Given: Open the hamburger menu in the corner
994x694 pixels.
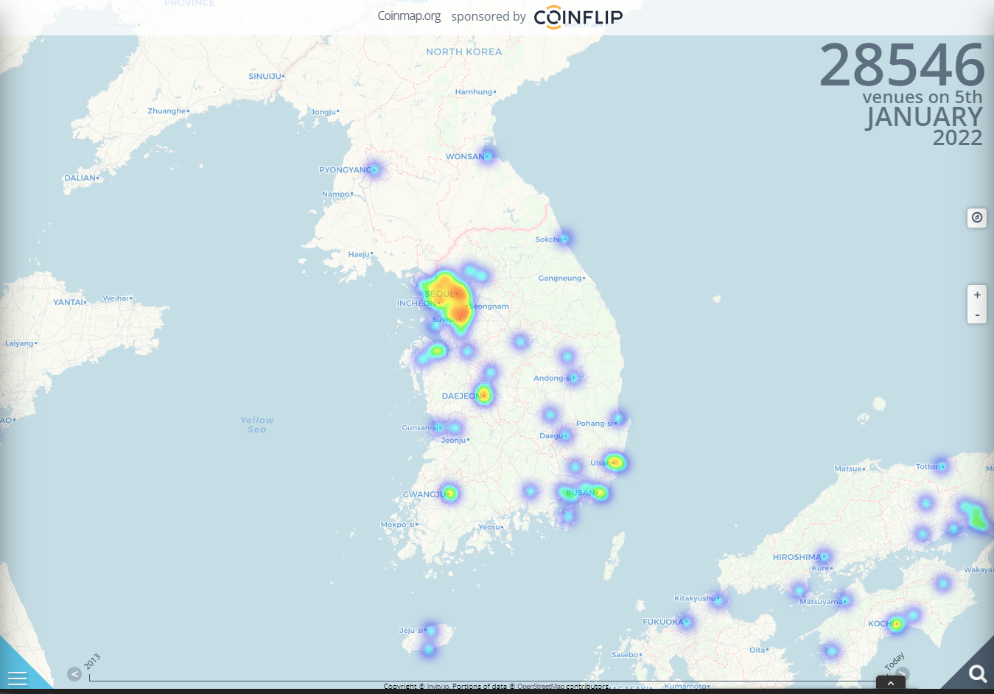Looking at the screenshot, I should 17,678.
